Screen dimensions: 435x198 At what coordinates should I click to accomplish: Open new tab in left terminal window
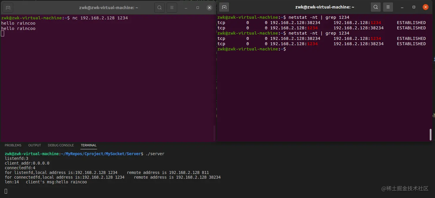[x=8, y=8]
